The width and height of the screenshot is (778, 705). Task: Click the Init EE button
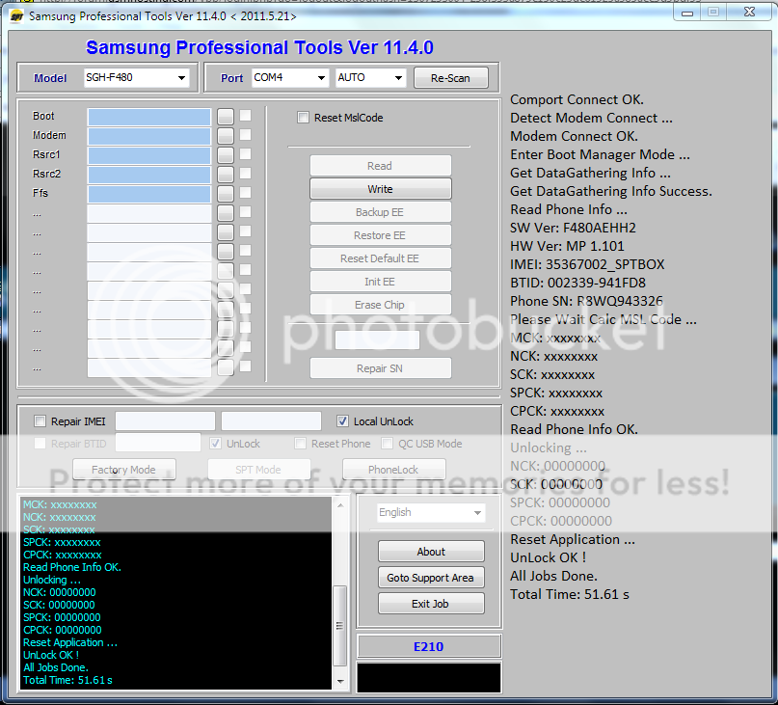tap(381, 282)
